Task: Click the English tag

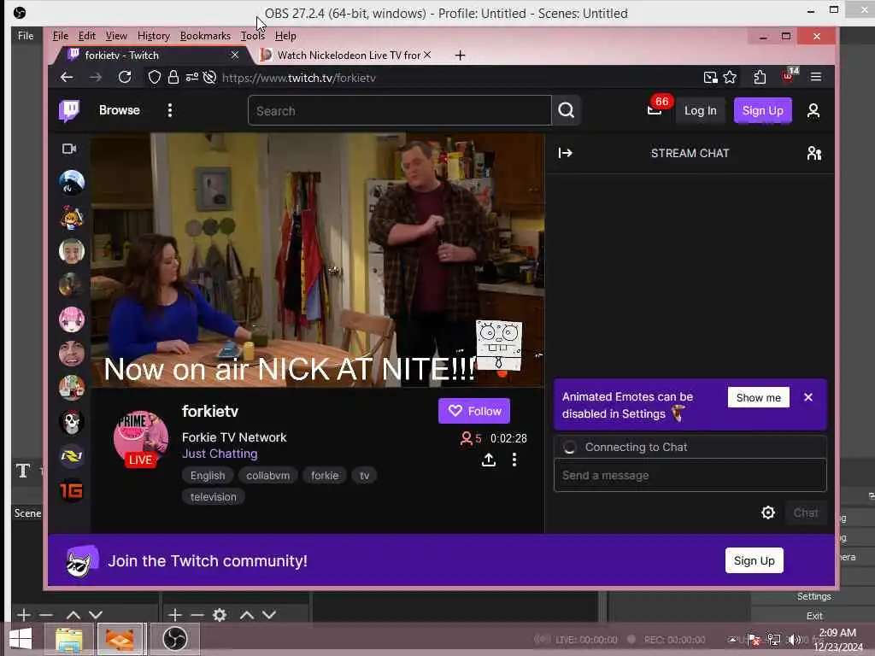Action: pos(208,475)
